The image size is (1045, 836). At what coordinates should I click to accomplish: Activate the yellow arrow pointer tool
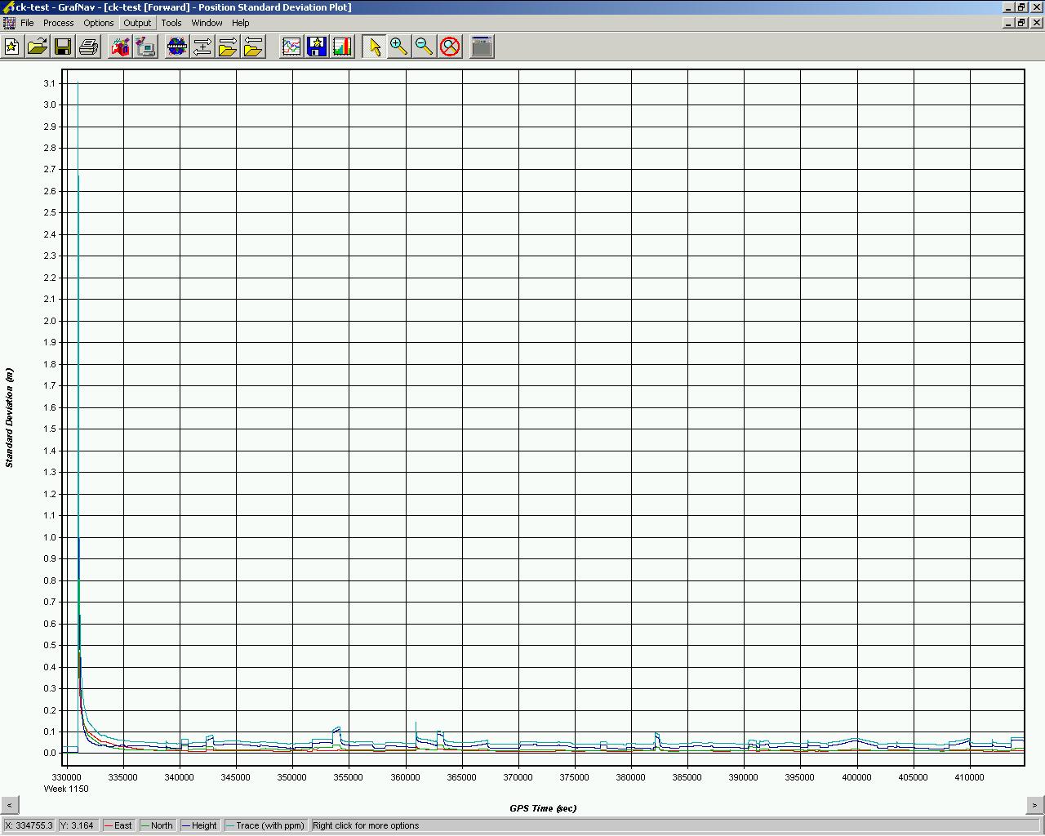tap(375, 47)
